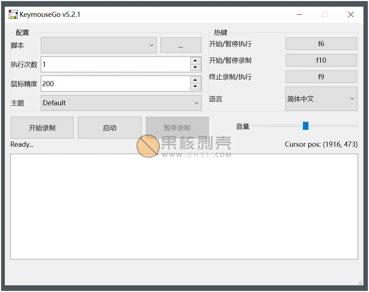This screenshot has width=369, height=292.
Task: Click the KeymouseGo icon in the title bar
Action: (x=12, y=14)
